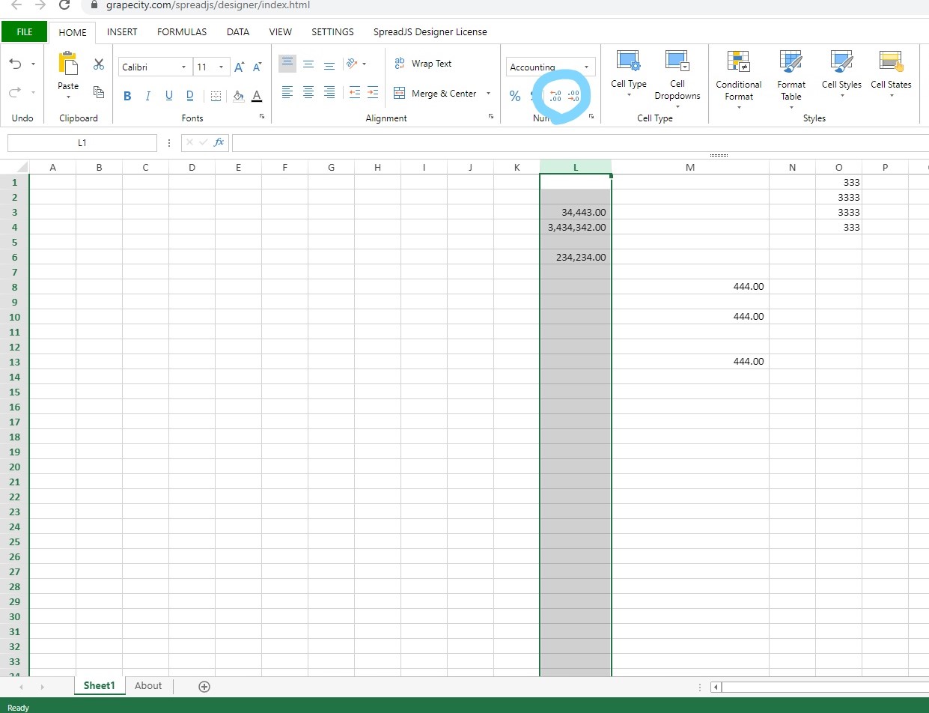
Task: Click the browser address bar URL
Action: (208, 5)
